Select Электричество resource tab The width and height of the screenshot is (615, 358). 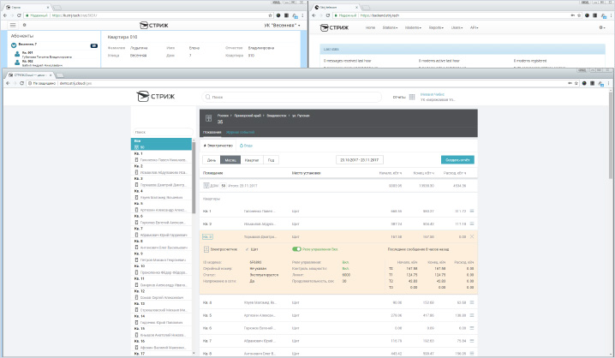coord(218,146)
